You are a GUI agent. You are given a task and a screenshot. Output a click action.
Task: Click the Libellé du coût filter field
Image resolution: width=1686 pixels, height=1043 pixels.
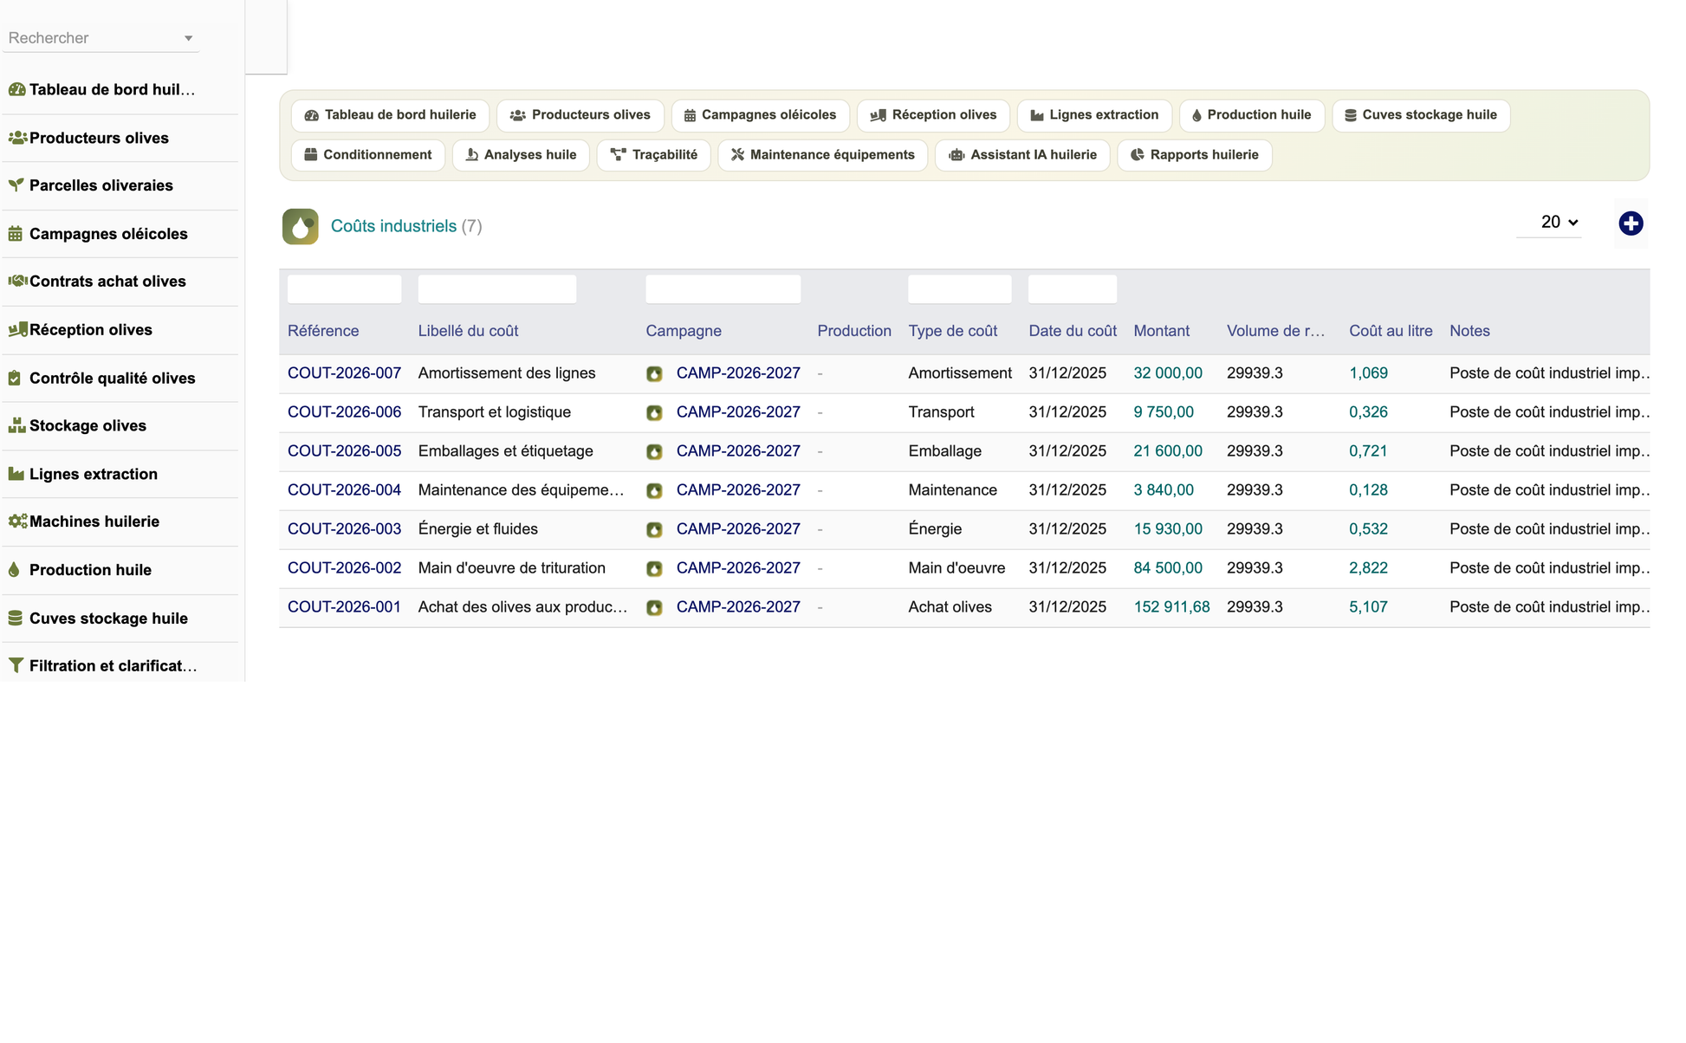(x=497, y=289)
